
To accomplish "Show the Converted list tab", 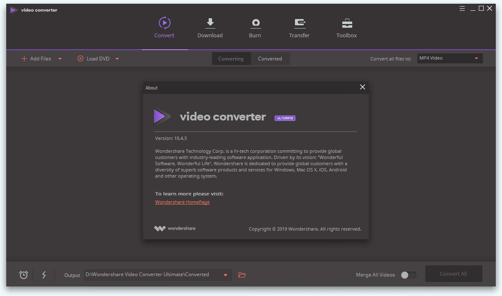I will click(270, 59).
